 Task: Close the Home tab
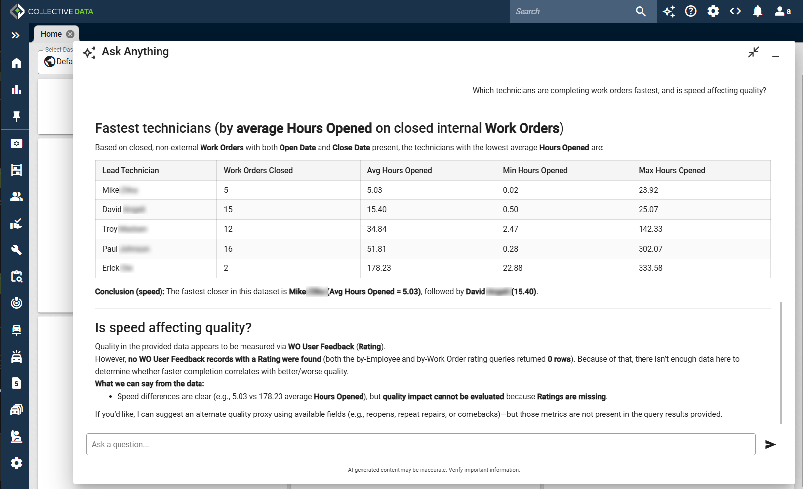[x=70, y=34]
